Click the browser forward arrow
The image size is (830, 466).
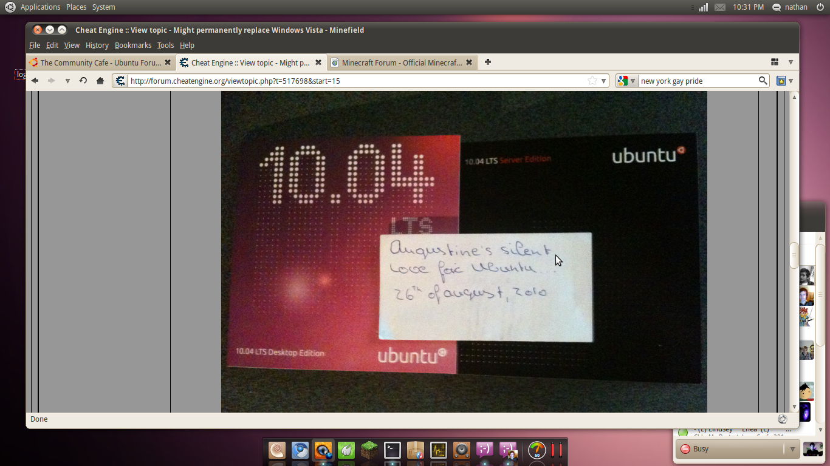52,81
